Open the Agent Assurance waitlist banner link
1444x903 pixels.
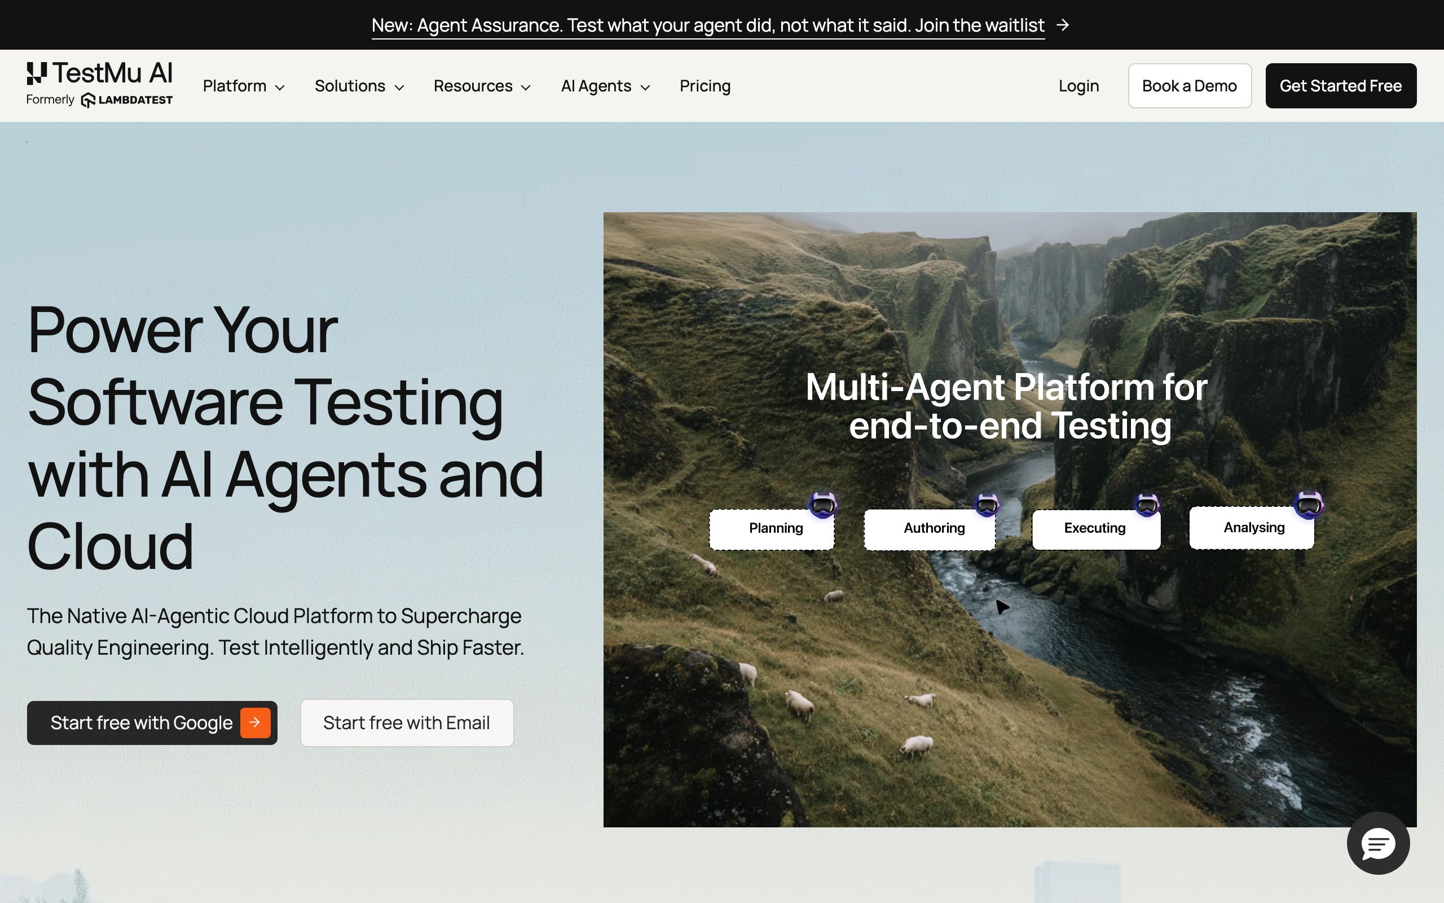(x=708, y=25)
